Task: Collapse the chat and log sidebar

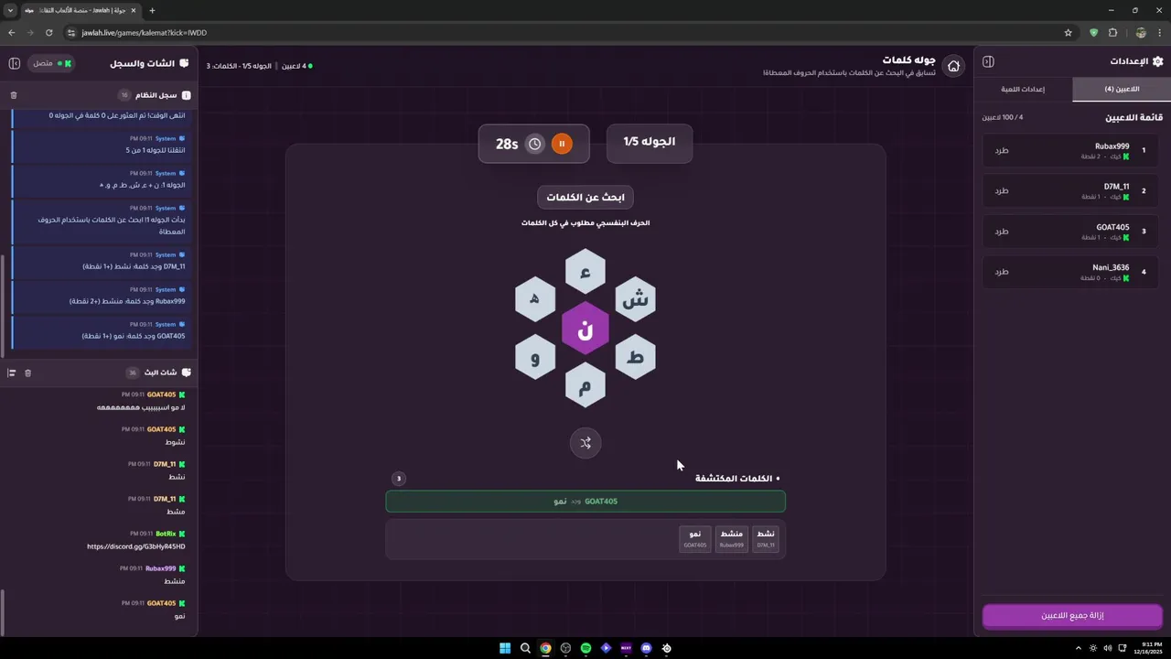Action: (x=15, y=63)
